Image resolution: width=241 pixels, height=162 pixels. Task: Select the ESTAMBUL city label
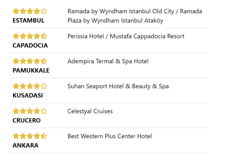point(28,21)
